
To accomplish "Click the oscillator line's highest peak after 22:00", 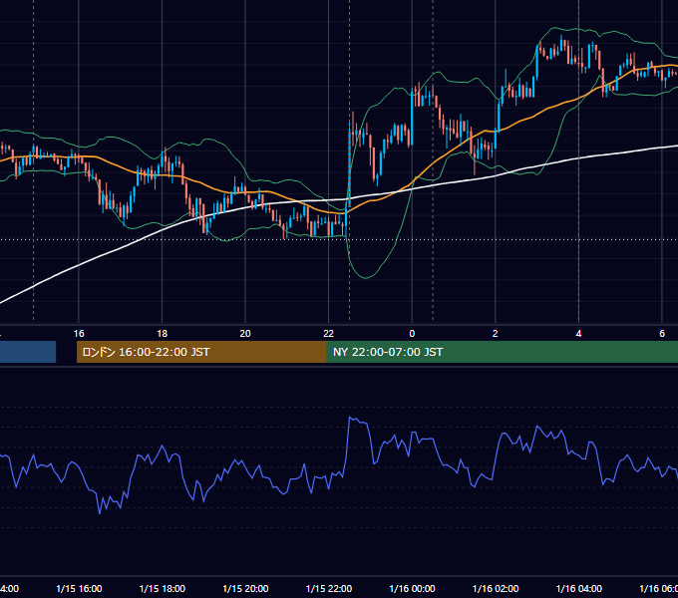I will 350,418.
